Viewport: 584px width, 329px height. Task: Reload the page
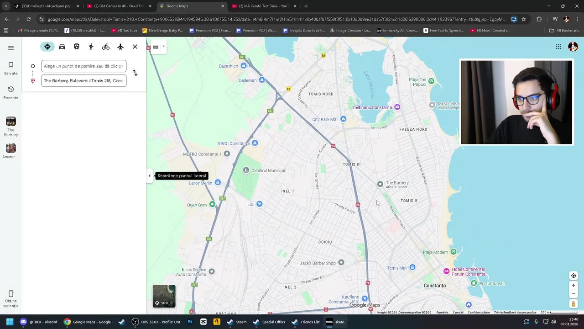pos(28,19)
